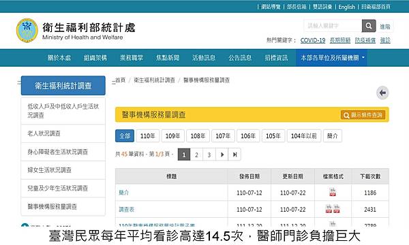Open 活動訊息 menu
Viewport: 409px width, 245px height.
(204, 58)
